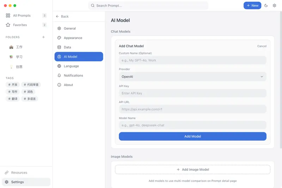Switch to the General settings tab

pyautogui.click(x=69, y=29)
